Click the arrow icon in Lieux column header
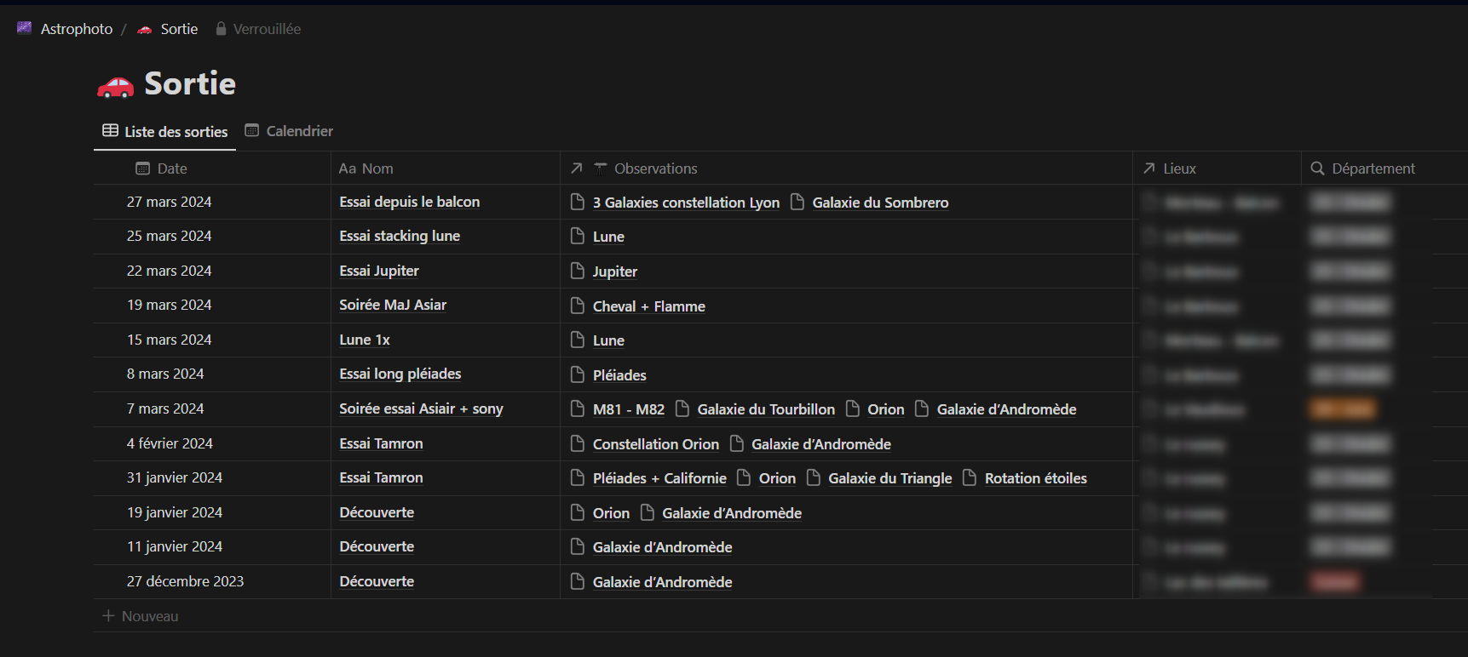This screenshot has height=657, width=1468. (1149, 169)
